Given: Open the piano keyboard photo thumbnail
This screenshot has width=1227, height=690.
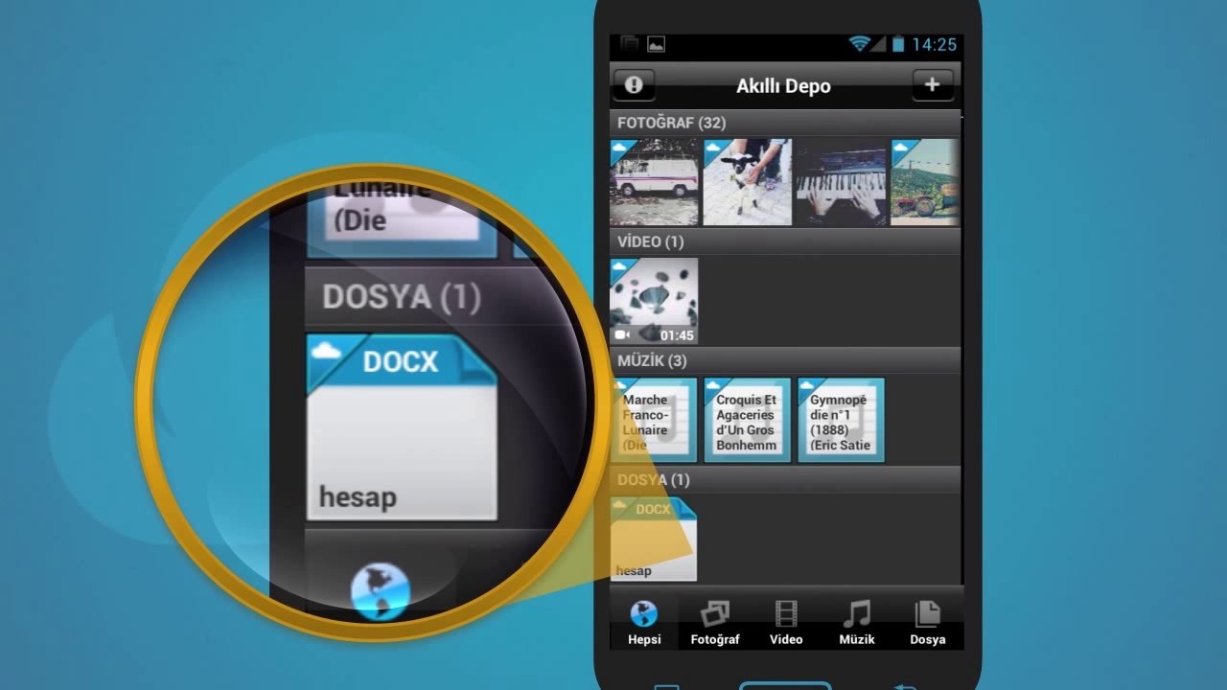Looking at the screenshot, I should point(842,182).
